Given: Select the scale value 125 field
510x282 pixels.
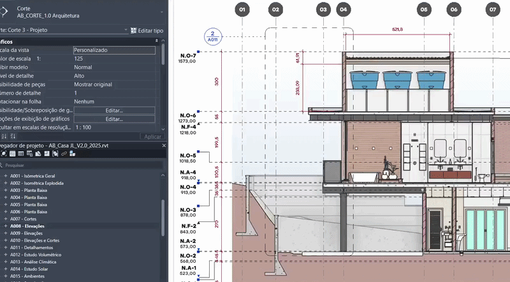Looking at the screenshot, I should coord(114,59).
